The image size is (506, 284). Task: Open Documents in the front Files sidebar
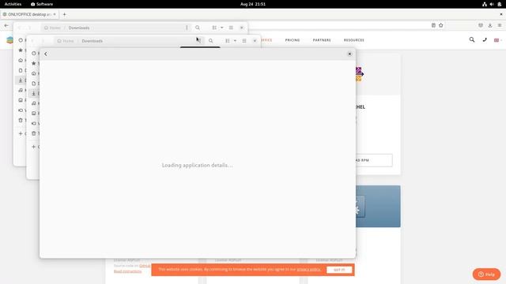click(x=34, y=84)
